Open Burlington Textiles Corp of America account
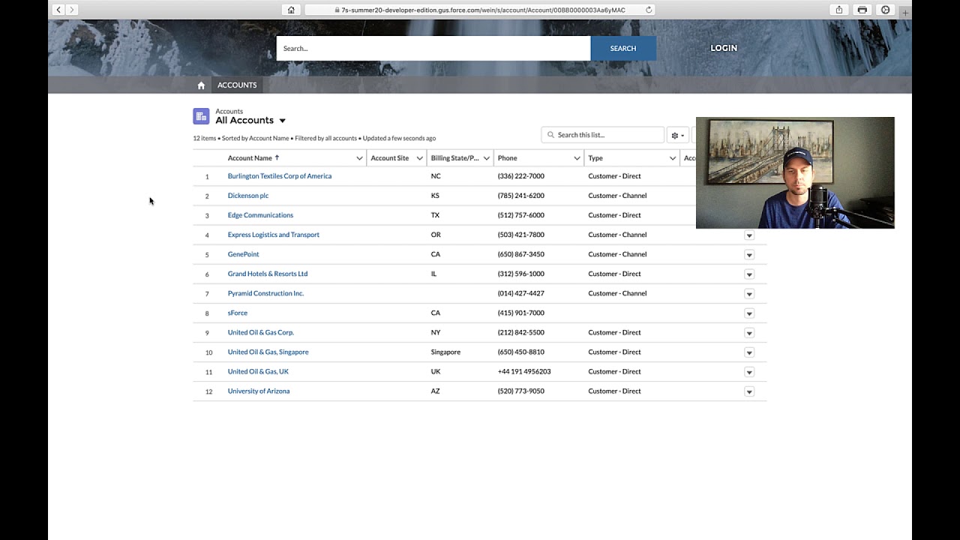Screen dimensions: 960x540 click(x=280, y=176)
